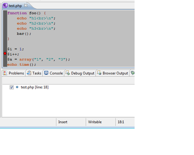Click the closing brace of function foo
This screenshot has height=155, width=194.
tap(8, 39)
